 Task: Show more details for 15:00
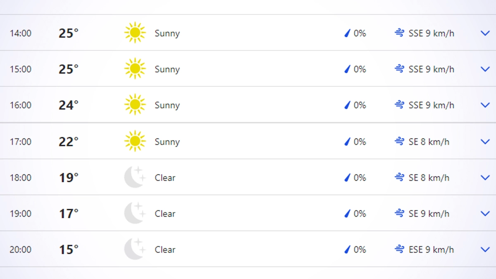pos(485,69)
